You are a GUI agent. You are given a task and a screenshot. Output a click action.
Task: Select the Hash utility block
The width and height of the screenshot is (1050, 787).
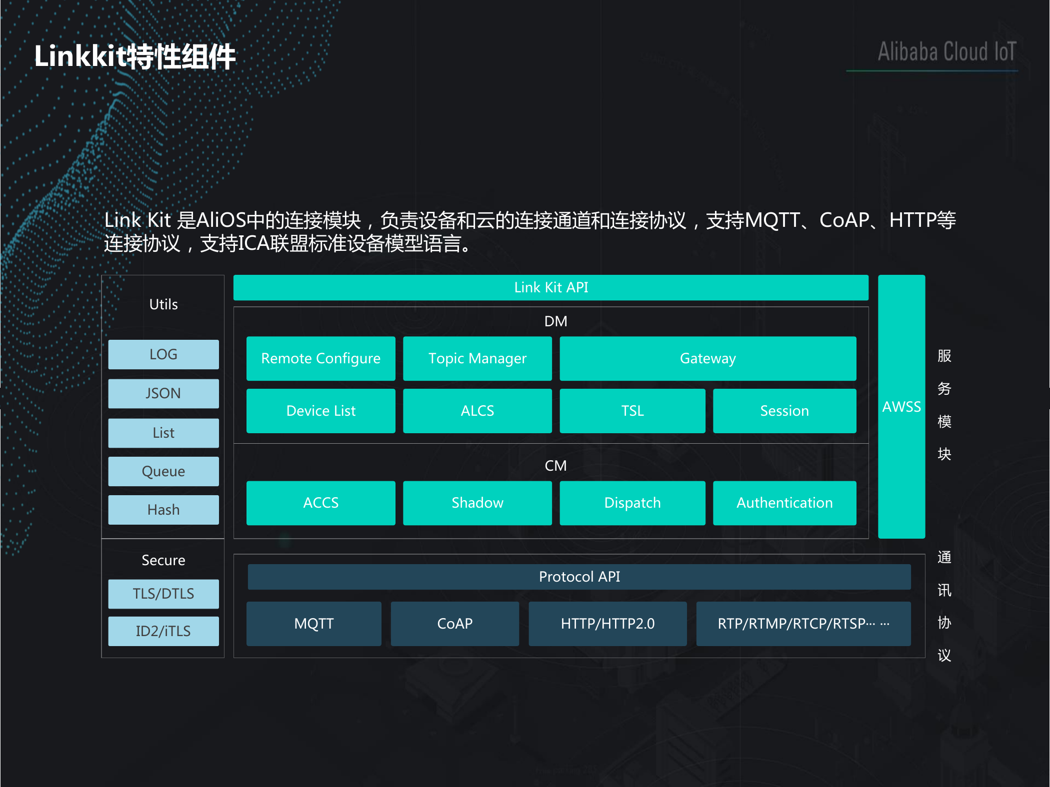coord(163,510)
